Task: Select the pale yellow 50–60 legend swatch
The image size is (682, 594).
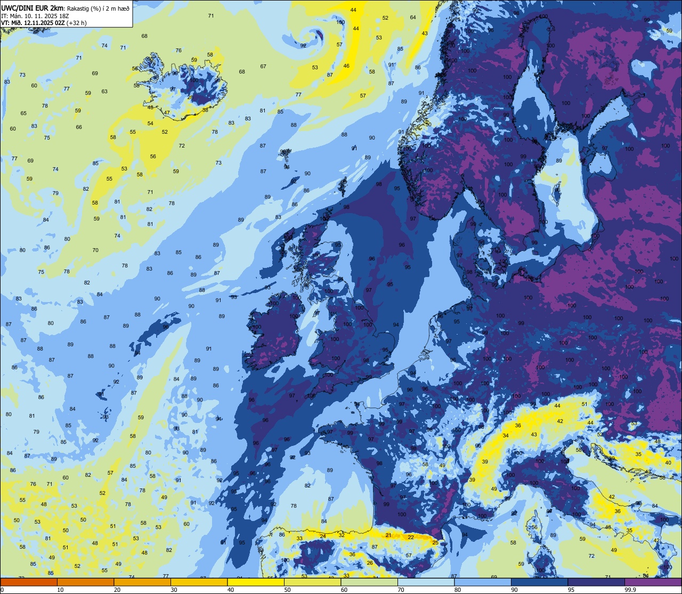Action: (x=312, y=582)
